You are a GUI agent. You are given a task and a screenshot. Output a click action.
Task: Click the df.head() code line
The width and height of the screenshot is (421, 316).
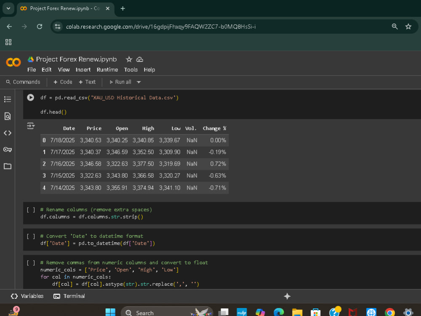53,112
